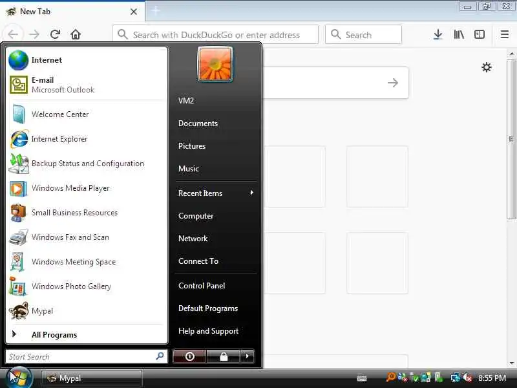The height and width of the screenshot is (388, 517).
Task: Open the browser Library icon
Action: point(459,34)
